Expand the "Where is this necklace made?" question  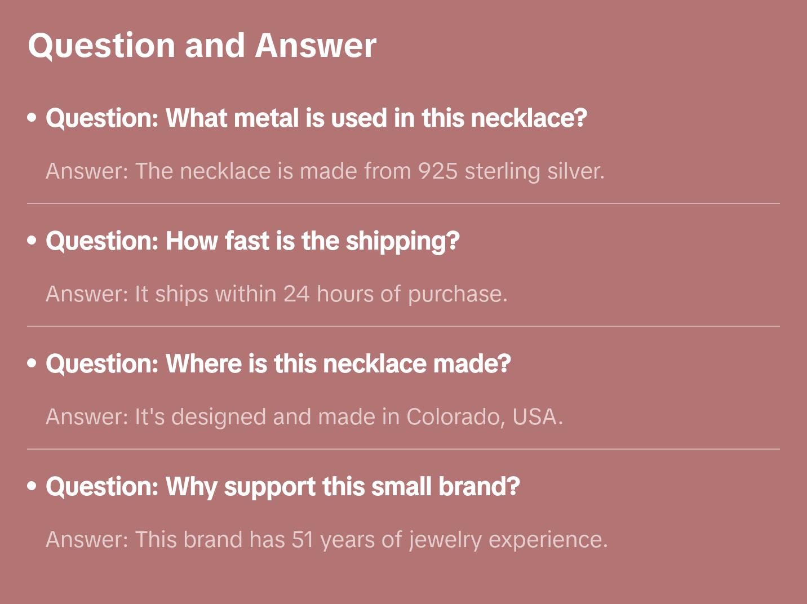278,364
